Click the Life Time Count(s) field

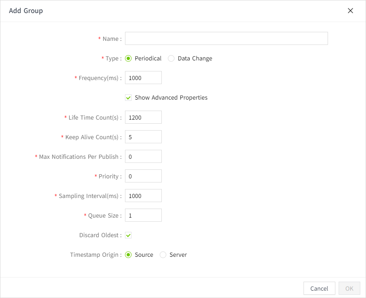coord(143,118)
